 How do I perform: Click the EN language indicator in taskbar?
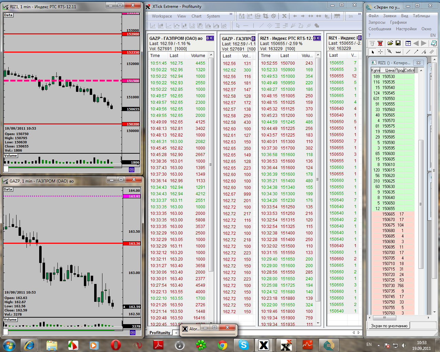(369, 344)
